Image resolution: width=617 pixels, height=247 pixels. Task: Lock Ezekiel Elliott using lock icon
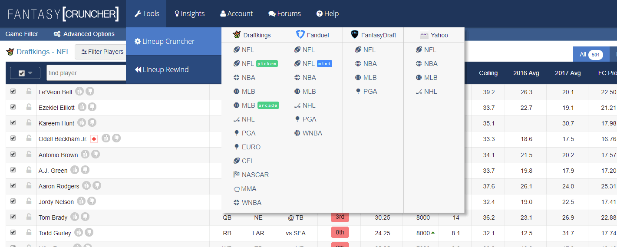point(29,107)
